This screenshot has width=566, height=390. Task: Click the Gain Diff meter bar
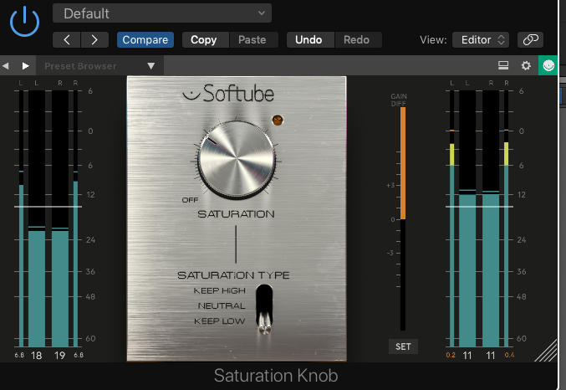pyautogui.click(x=403, y=218)
